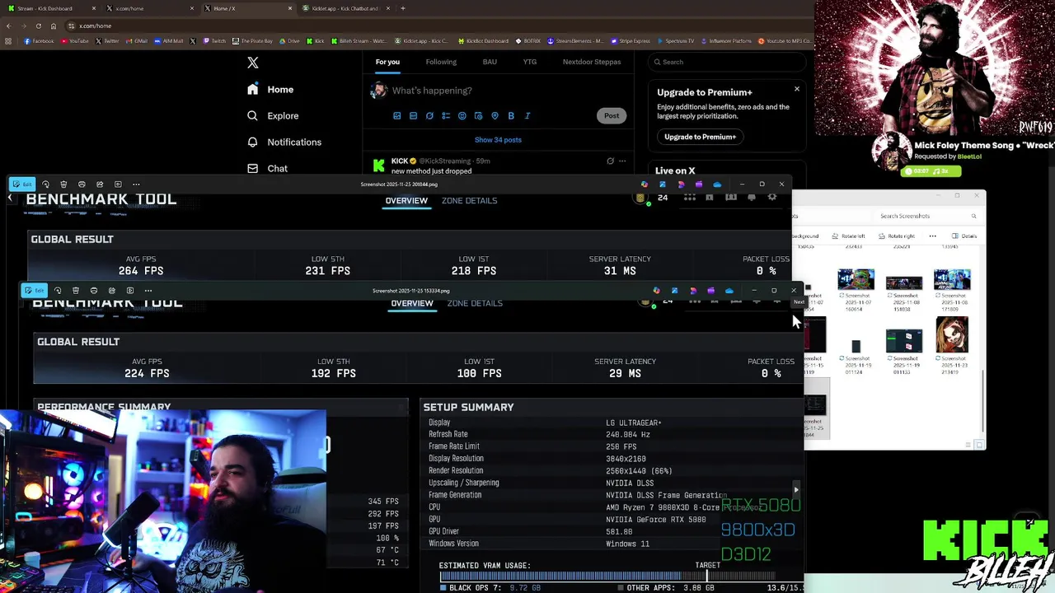
Task: Reload the page in the browser
Action: pyautogui.click(x=38, y=26)
